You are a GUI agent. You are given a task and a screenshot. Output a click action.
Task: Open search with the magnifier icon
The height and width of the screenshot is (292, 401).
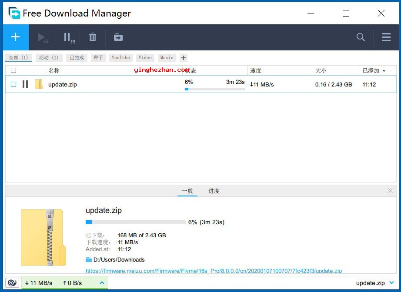pyautogui.click(x=361, y=38)
